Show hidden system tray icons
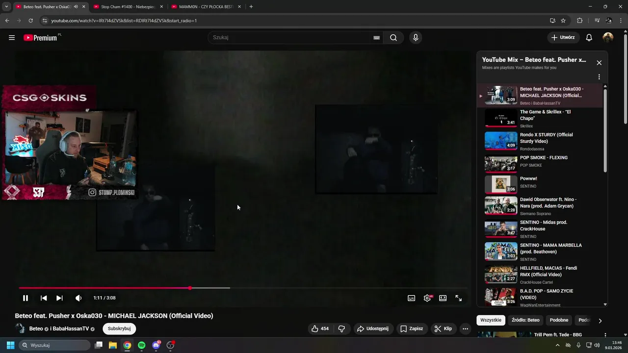 pyautogui.click(x=557, y=345)
